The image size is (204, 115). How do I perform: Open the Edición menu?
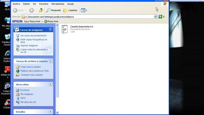26,4
